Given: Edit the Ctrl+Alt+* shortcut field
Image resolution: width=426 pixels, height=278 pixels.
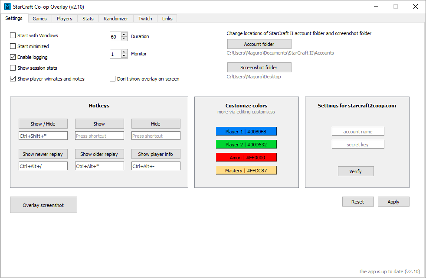Looking at the screenshot, I should point(99,166).
